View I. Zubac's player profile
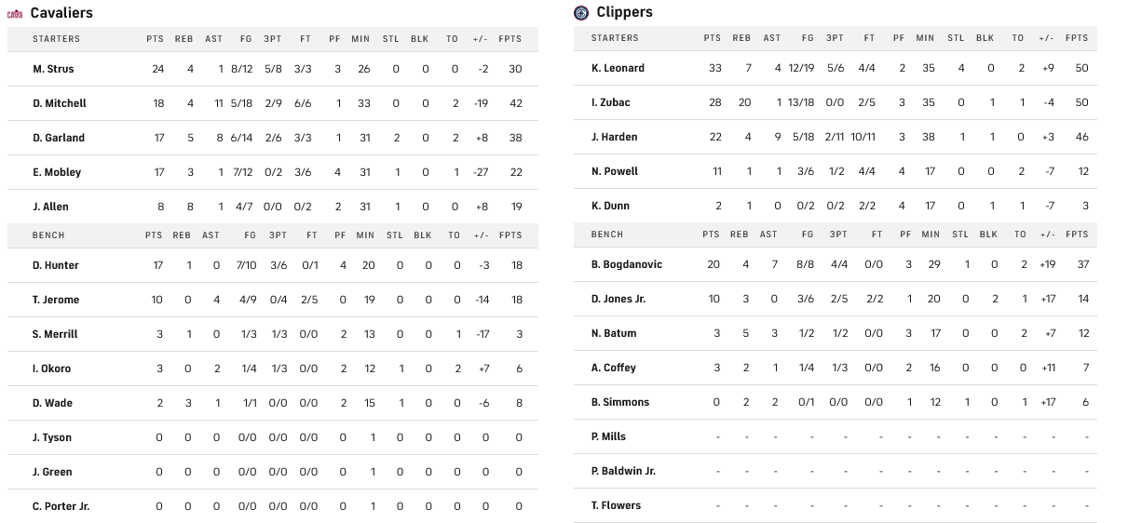Viewport: 1128px width, 523px height. (x=610, y=102)
